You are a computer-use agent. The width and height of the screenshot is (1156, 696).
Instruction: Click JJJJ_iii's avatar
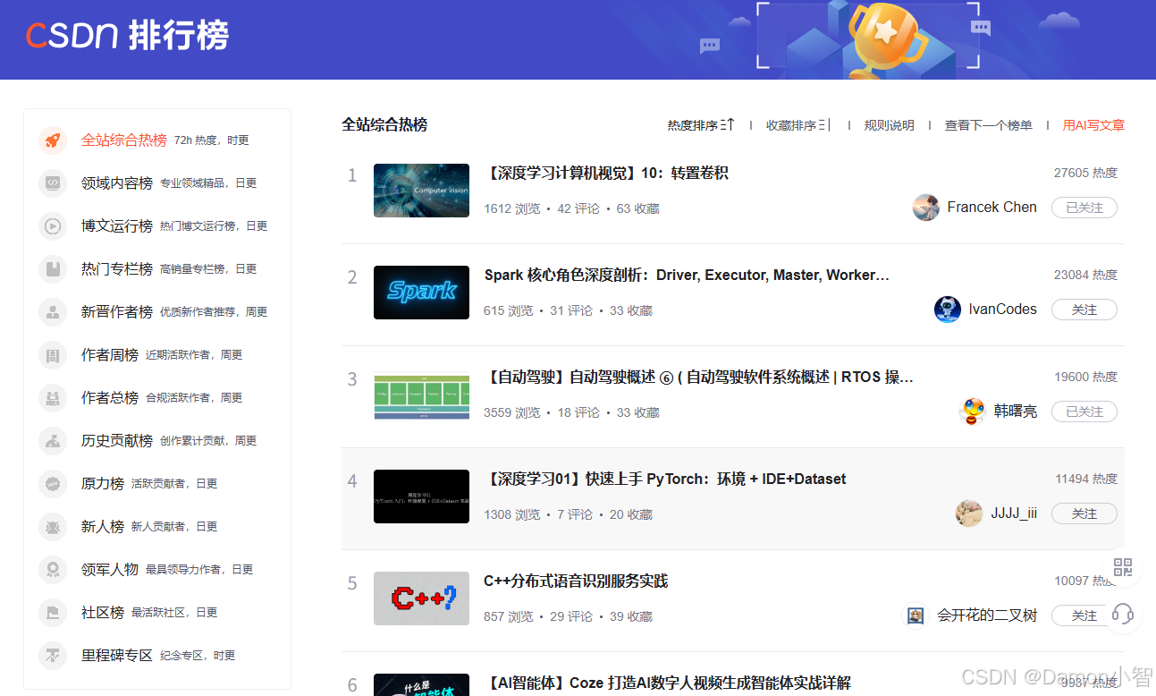[969, 514]
